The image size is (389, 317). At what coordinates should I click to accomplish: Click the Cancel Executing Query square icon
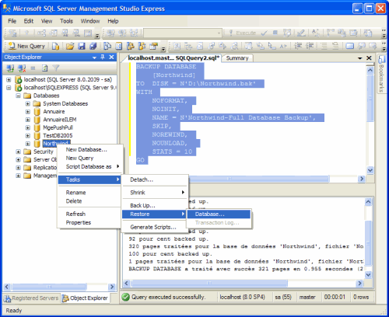(x=275, y=33)
